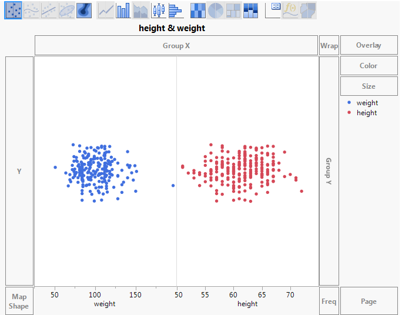Click the 70 tick on height axis
Screen dimensions: 402x315
tap(290, 295)
